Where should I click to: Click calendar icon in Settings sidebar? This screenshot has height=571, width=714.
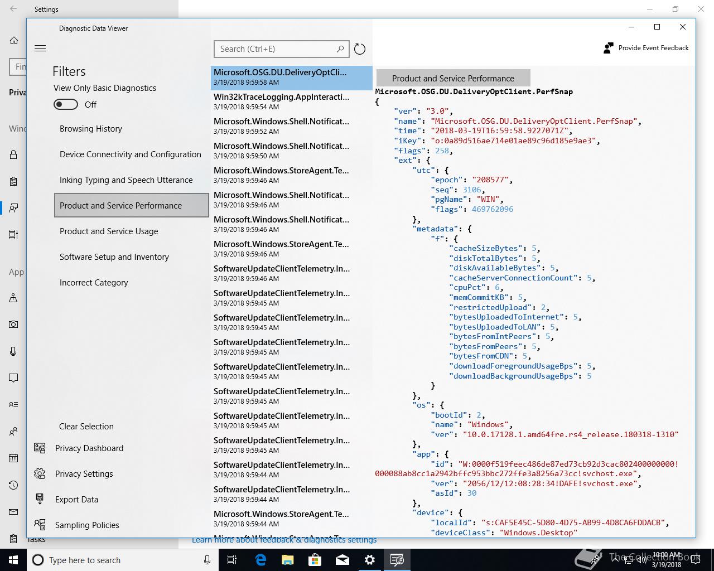[13, 458]
